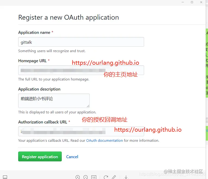
Task: Maximize the image viewer window
Action: coord(192,2)
